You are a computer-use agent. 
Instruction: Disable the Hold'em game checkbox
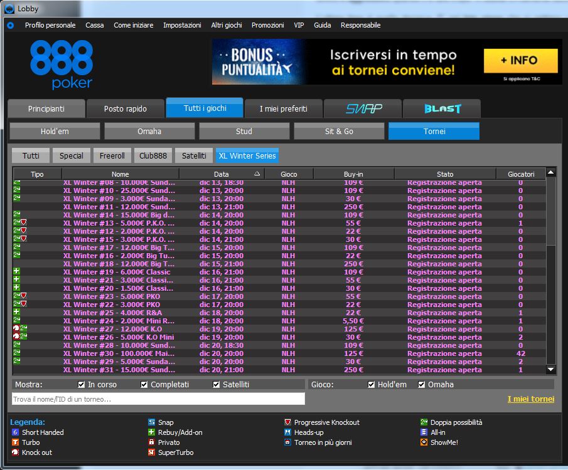coord(372,384)
